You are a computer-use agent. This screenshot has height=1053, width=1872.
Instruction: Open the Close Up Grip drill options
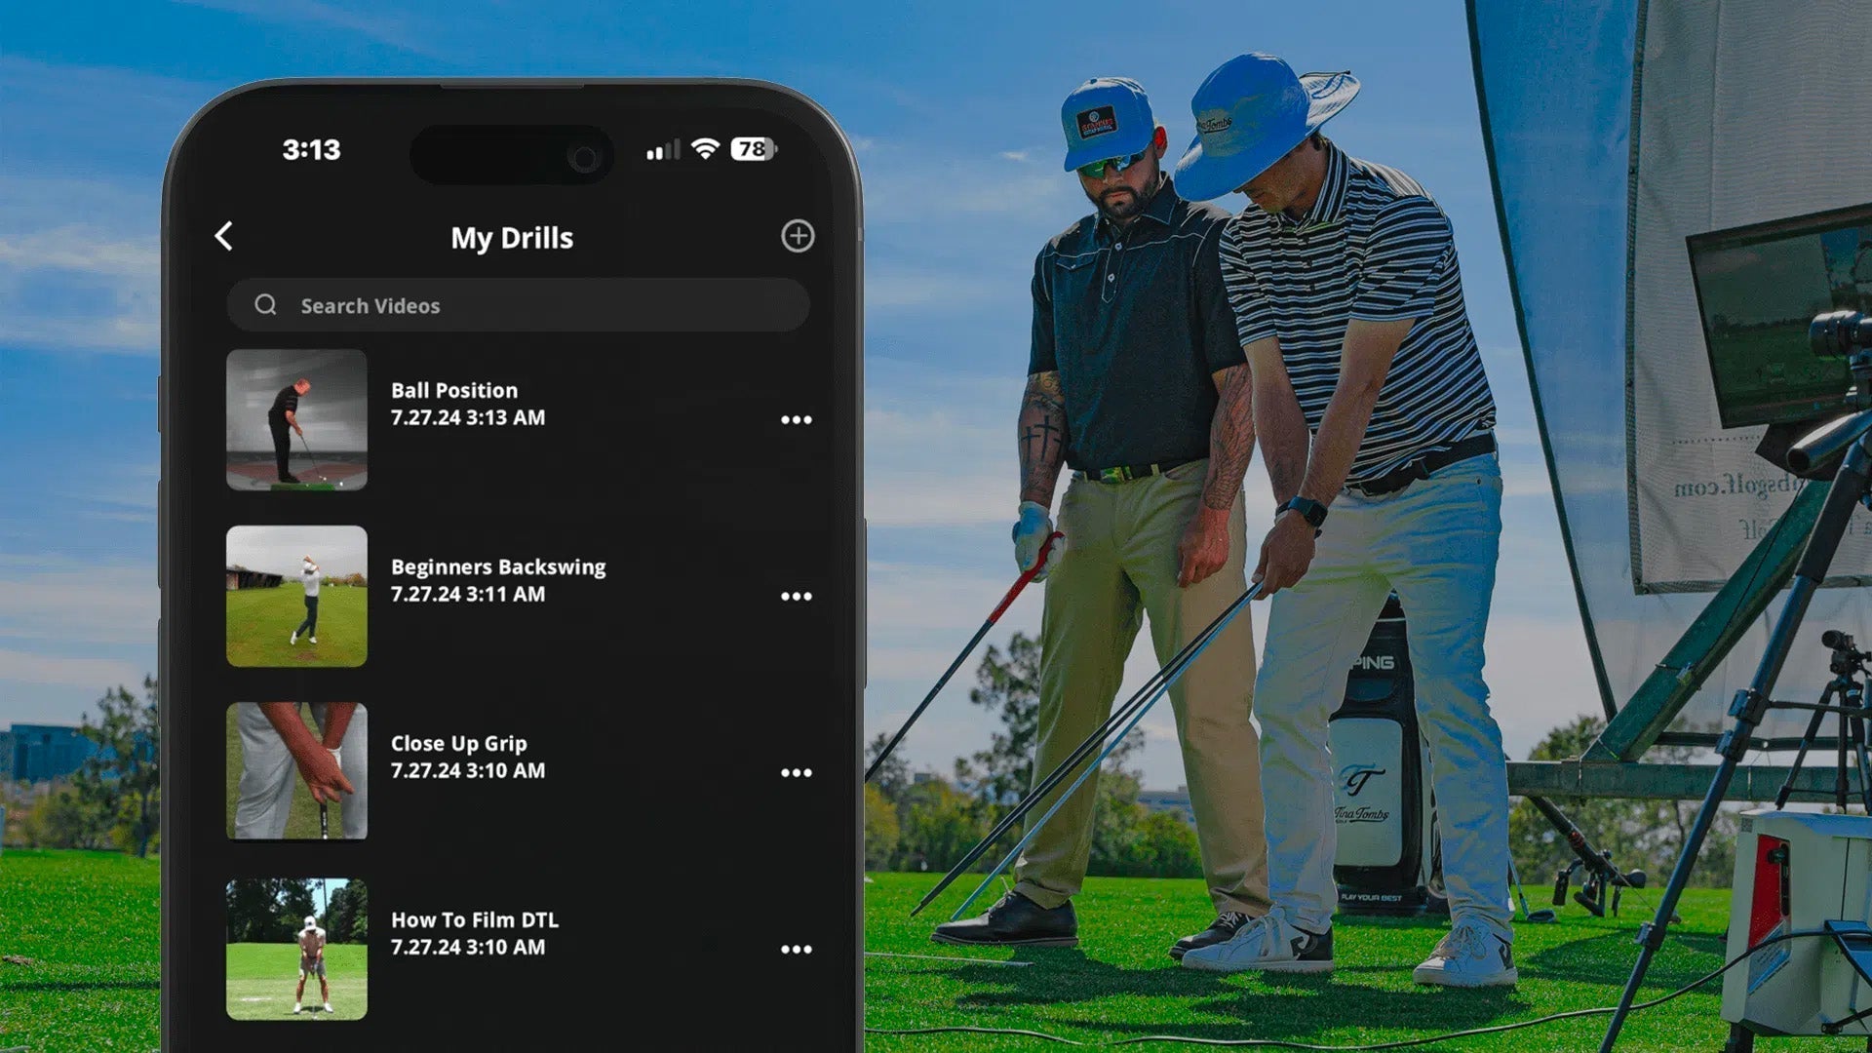coord(796,771)
